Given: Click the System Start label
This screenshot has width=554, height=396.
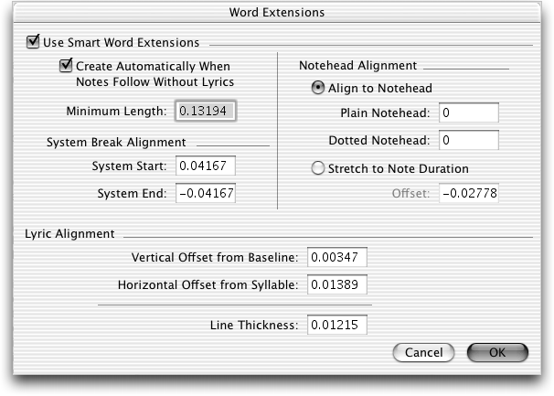Looking at the screenshot, I should [x=129, y=166].
